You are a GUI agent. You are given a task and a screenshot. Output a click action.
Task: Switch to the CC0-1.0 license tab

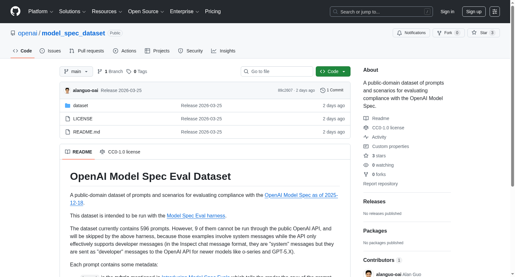(x=120, y=152)
